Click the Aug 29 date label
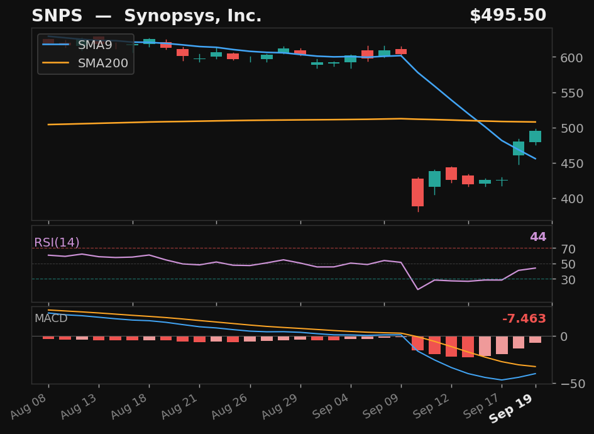This screenshot has width=594, height=434. pyautogui.click(x=280, y=406)
